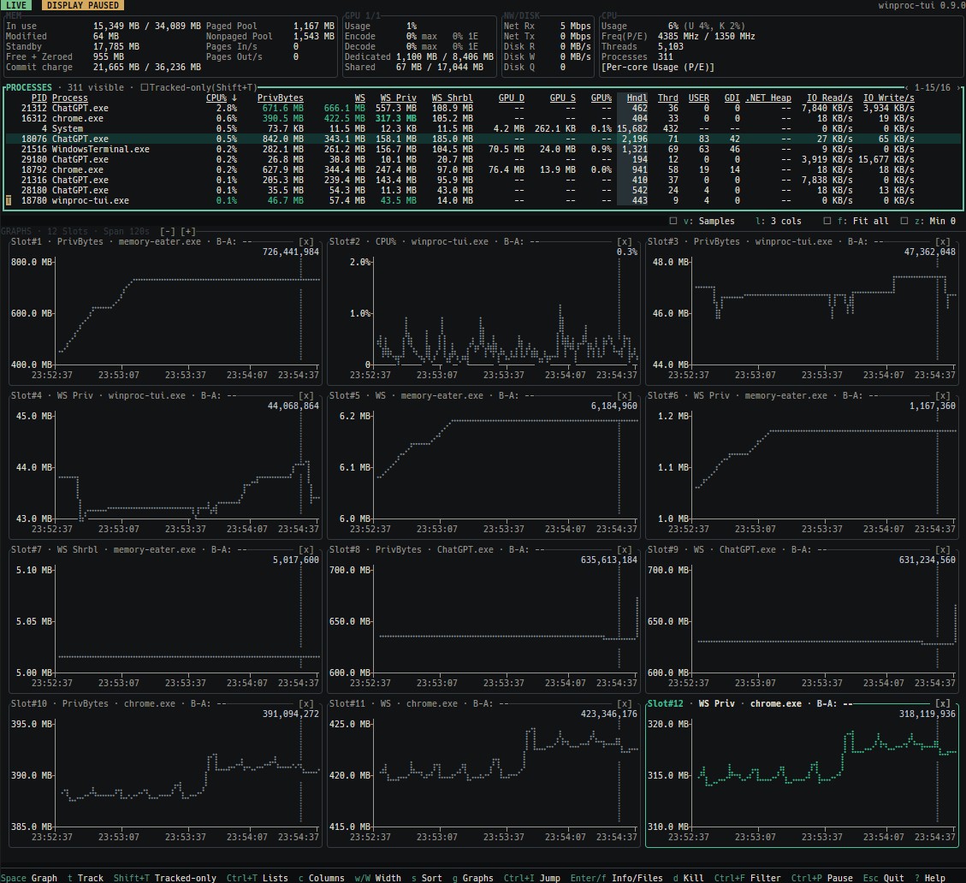Close Slot#2 CPU% graph via [x]
Screen dimensions: 966x883
625,241
